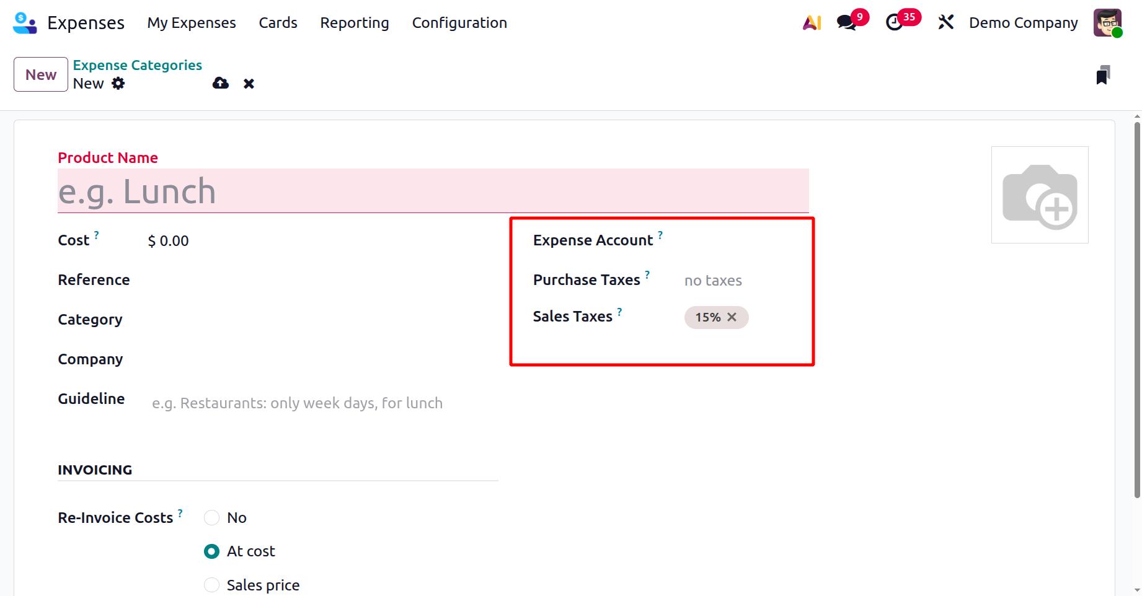Image resolution: width=1142 pixels, height=596 pixels.
Task: Remove the 15% sales tax tag
Action: 732,317
